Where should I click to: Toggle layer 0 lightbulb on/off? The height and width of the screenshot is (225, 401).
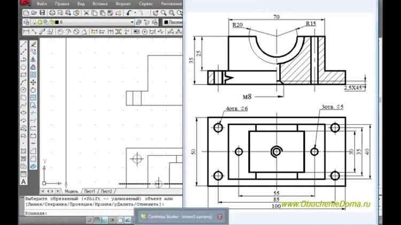click(x=34, y=22)
